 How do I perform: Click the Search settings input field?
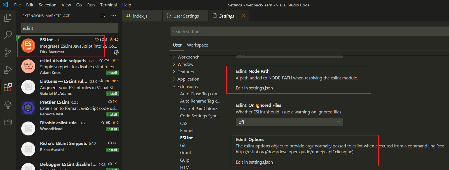[x=309, y=31]
